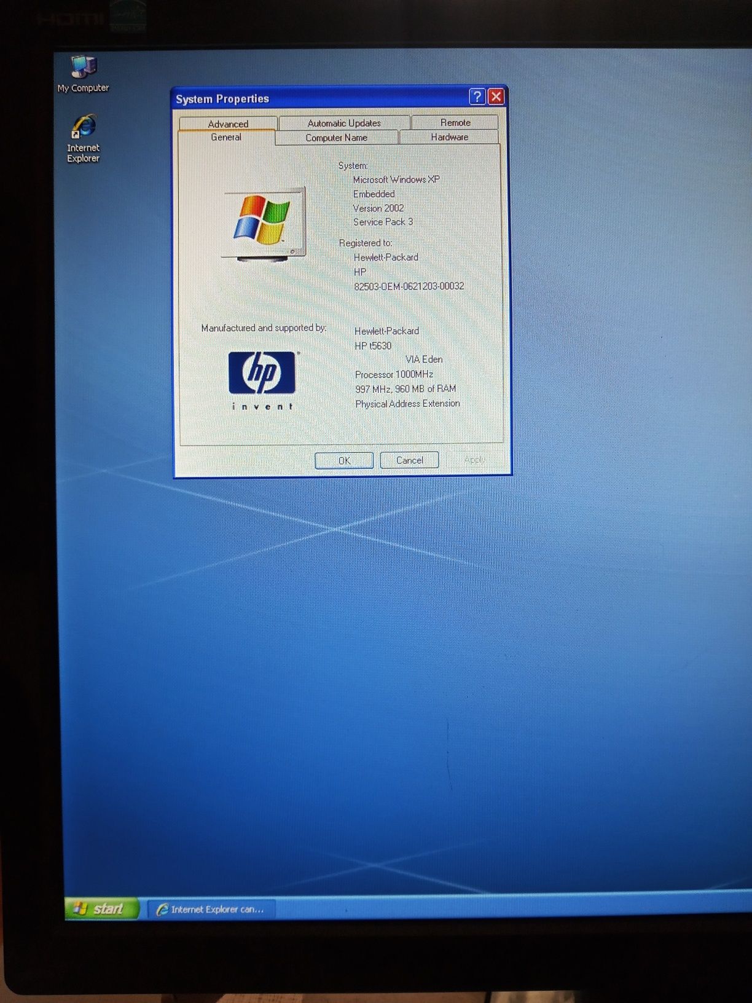This screenshot has width=752, height=1003.
Task: Click the '997 MHz, 960 MB of RAM' line
Action: (405, 389)
